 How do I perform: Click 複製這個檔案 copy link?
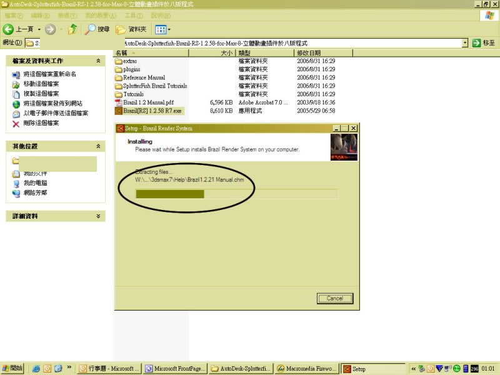[41, 93]
